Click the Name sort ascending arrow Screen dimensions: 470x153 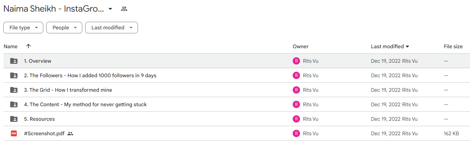28,46
